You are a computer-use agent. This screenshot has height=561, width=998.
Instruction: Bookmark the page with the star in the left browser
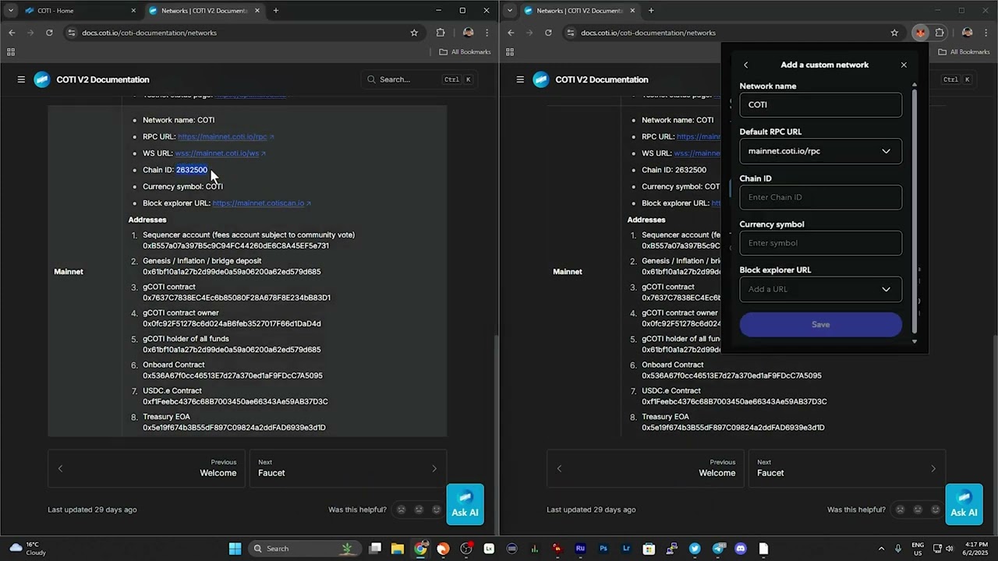pos(414,33)
